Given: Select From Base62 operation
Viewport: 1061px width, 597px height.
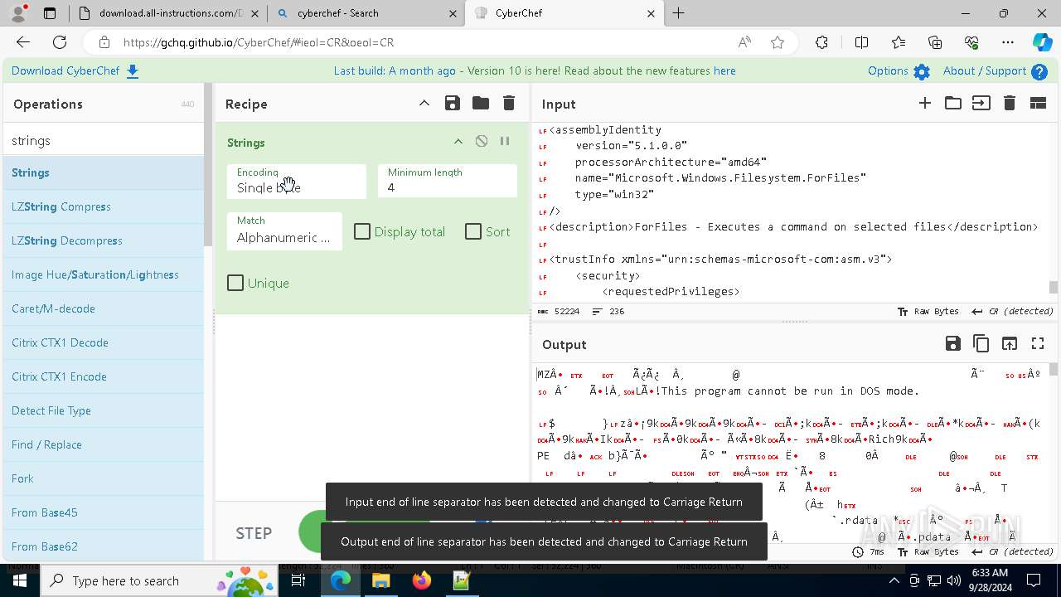Looking at the screenshot, I should pyautogui.click(x=104, y=546).
